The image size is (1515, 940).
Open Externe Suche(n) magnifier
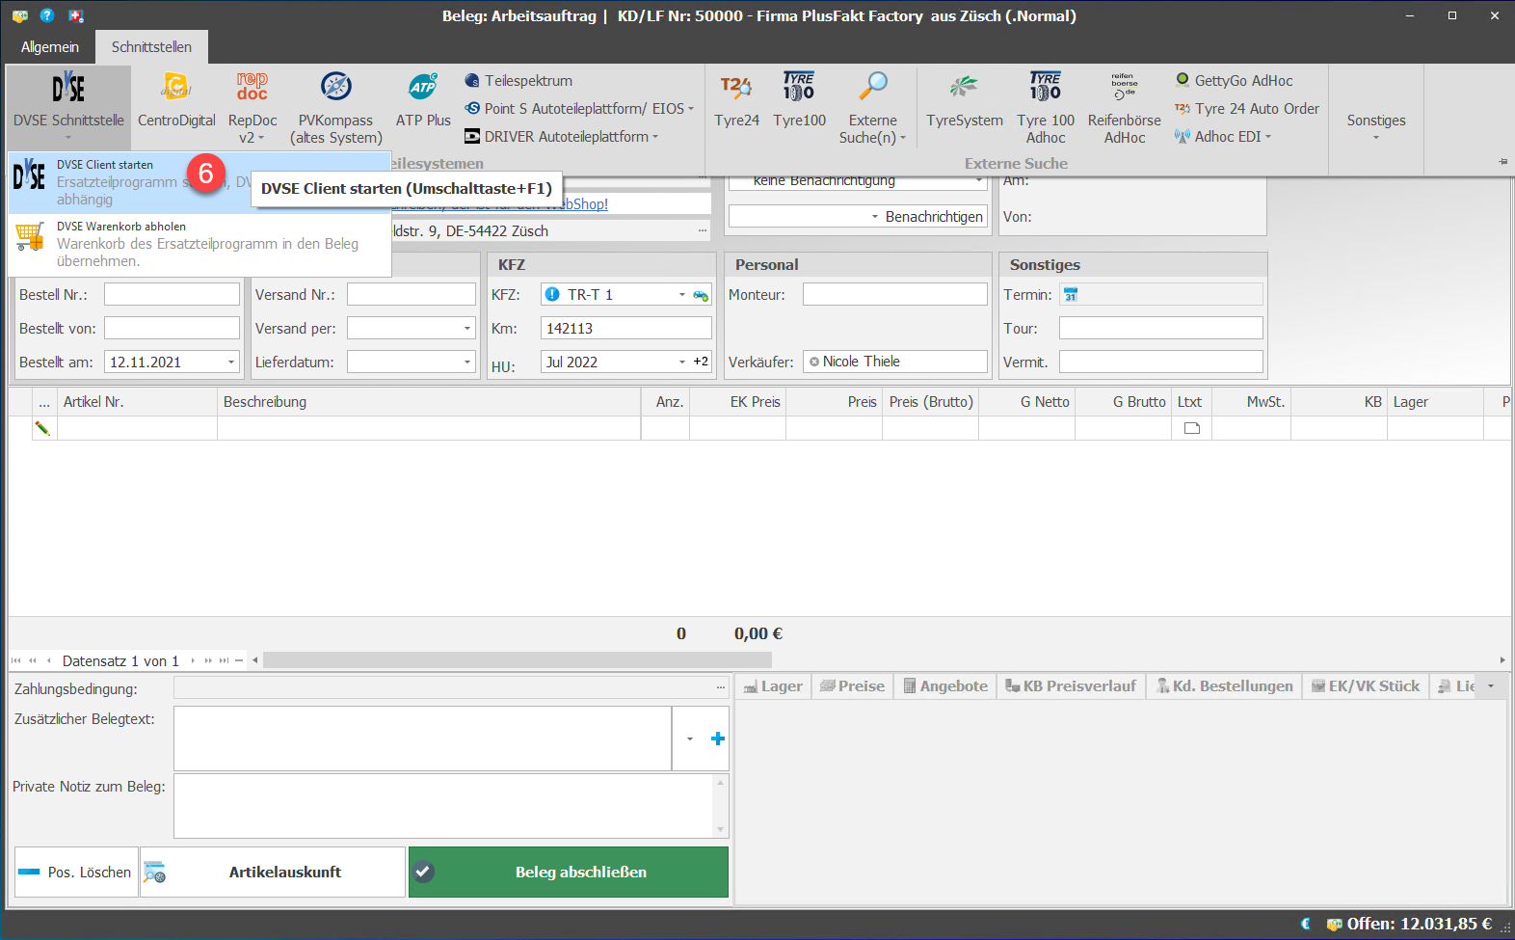click(x=873, y=106)
